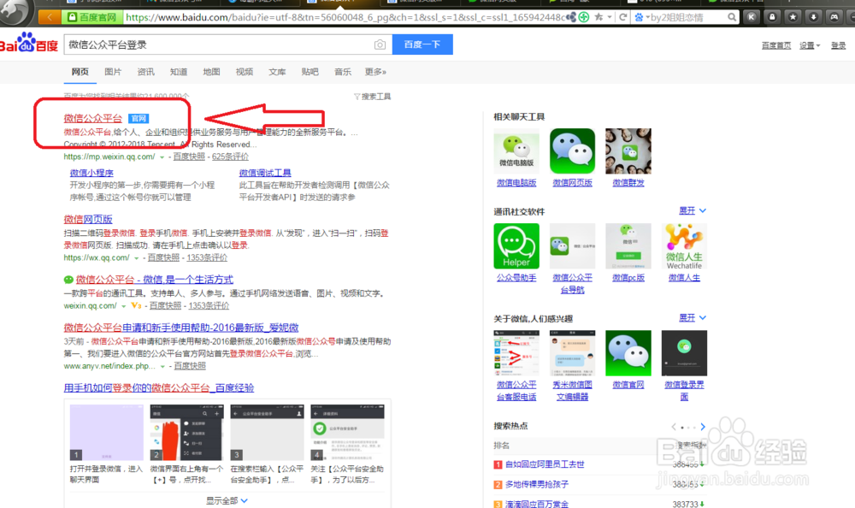
Task: Click the 百度一下 search button
Action: tap(422, 44)
